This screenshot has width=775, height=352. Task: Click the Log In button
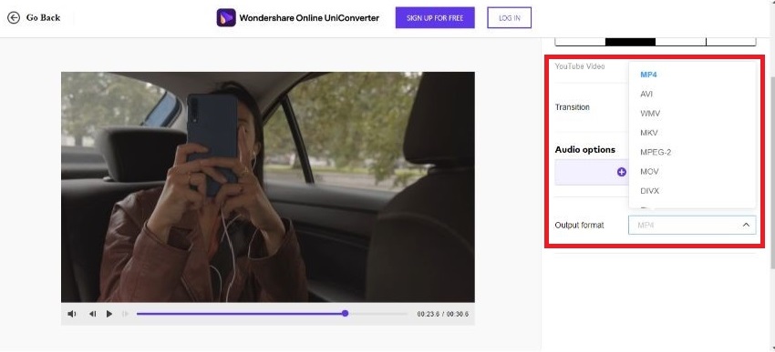509,18
